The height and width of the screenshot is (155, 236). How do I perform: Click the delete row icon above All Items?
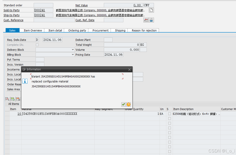coord(18,99)
